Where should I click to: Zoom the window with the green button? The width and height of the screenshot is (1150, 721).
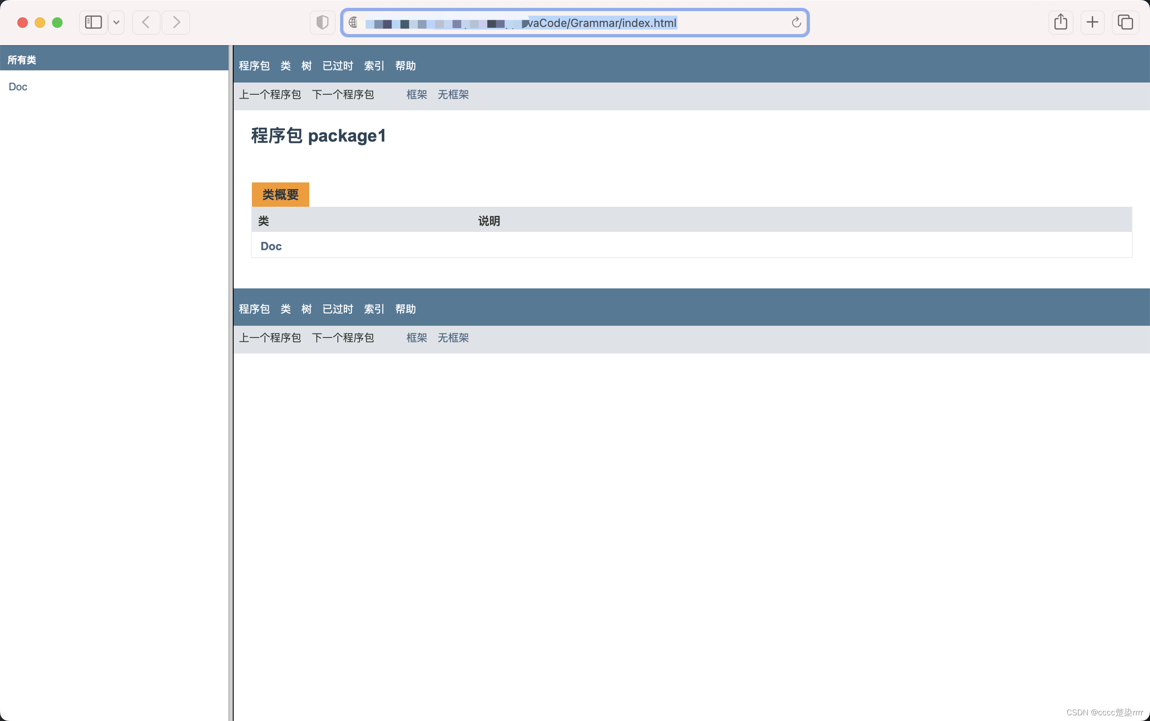[x=57, y=23]
